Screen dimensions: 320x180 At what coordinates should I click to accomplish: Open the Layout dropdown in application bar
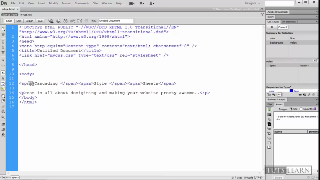pyautogui.click(x=132, y=3)
